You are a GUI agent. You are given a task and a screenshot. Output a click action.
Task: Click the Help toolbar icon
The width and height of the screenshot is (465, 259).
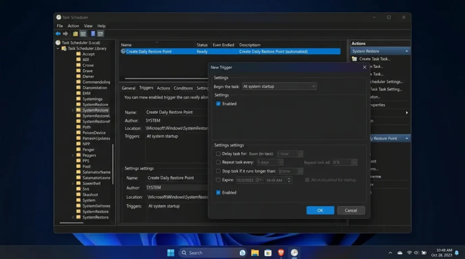click(93, 34)
